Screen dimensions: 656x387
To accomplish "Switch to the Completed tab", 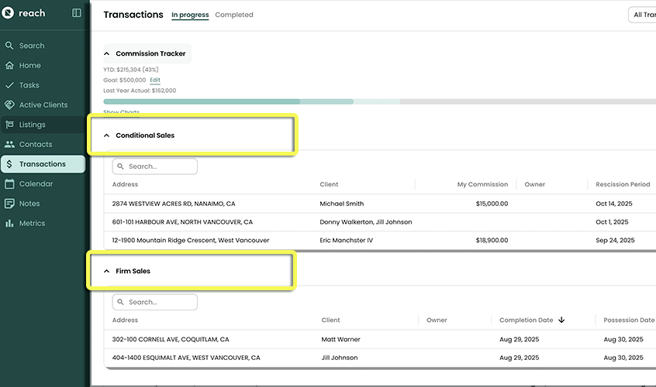I will (x=234, y=15).
